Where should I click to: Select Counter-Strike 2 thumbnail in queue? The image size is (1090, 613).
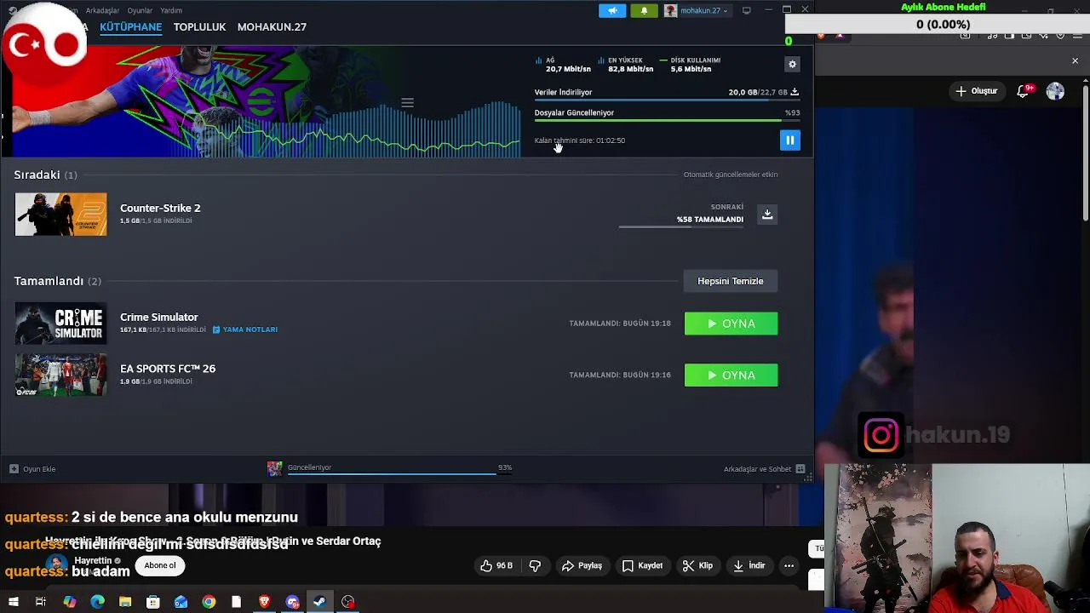point(60,215)
